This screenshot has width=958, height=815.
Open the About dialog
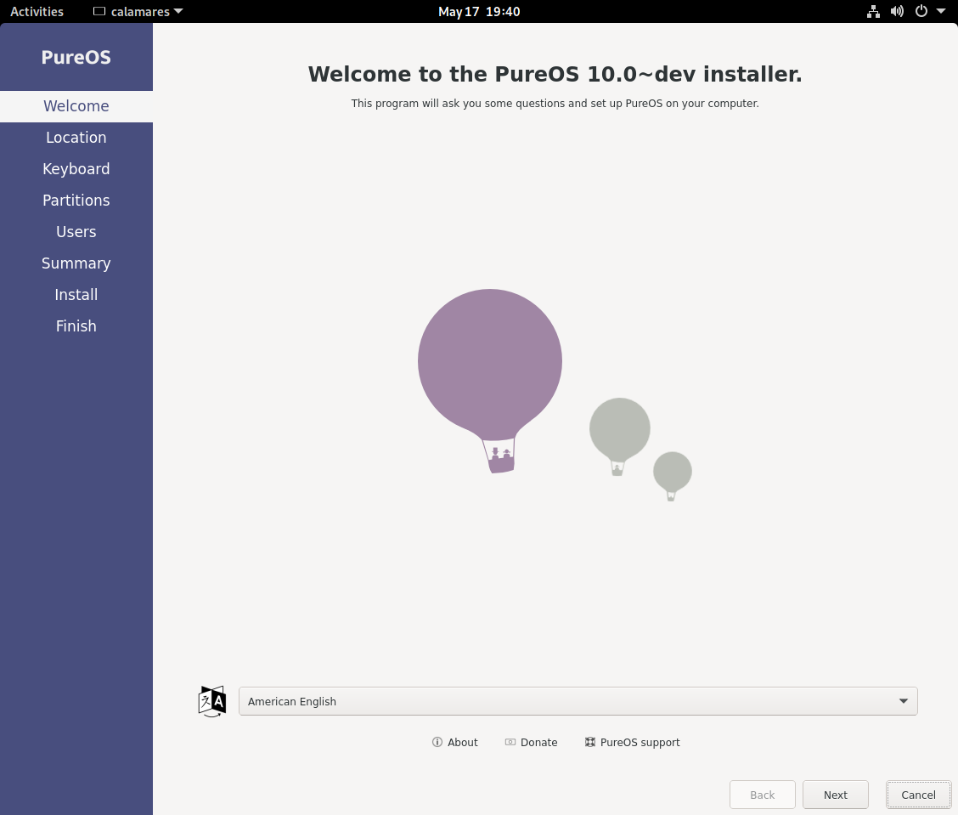point(462,742)
